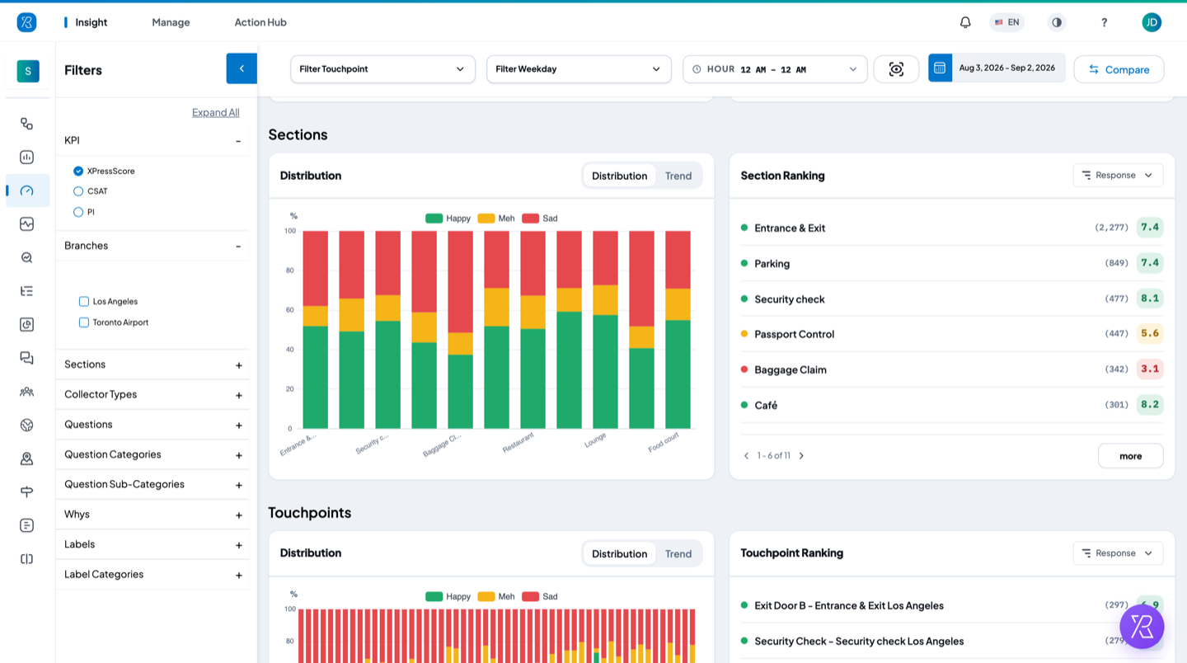The width and height of the screenshot is (1187, 663).
Task: Click the app logo in top-left corner
Action: 26,22
